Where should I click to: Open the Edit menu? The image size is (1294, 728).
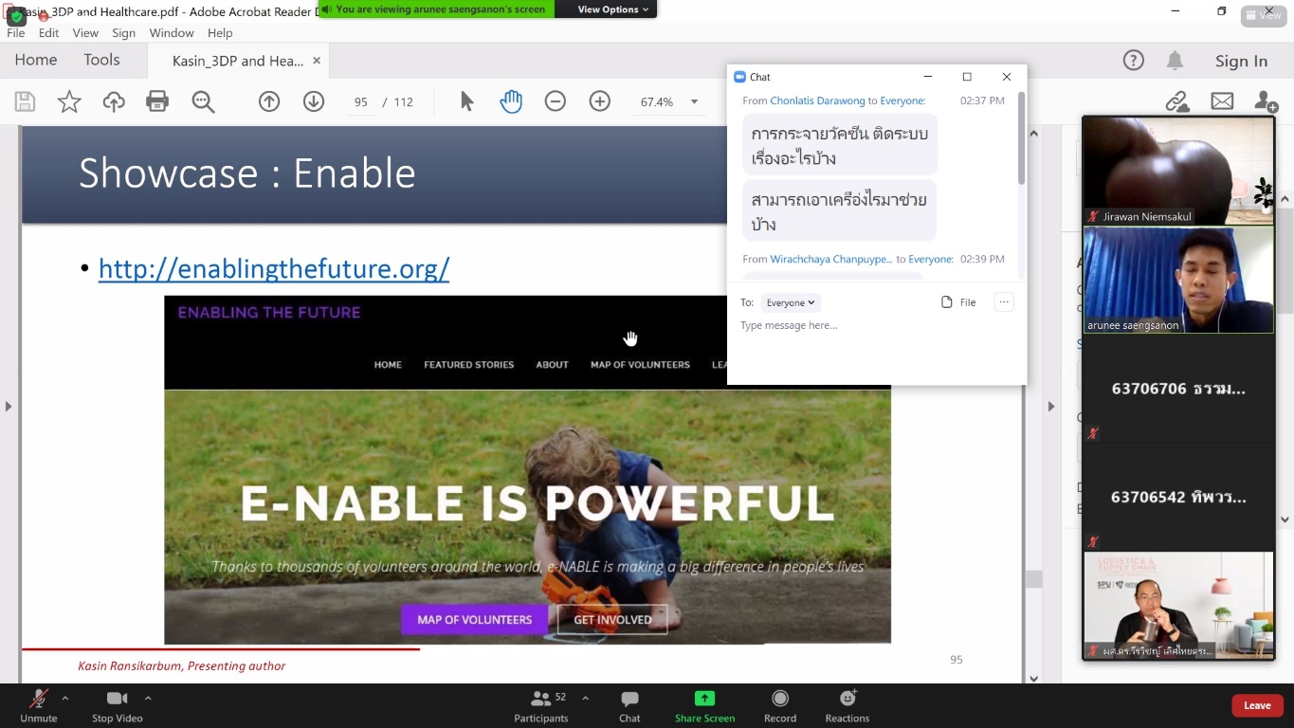click(49, 32)
